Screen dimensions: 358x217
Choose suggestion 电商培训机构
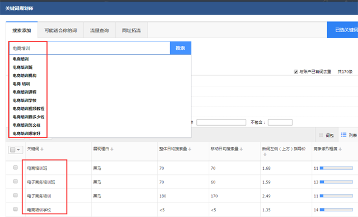tap(25, 76)
